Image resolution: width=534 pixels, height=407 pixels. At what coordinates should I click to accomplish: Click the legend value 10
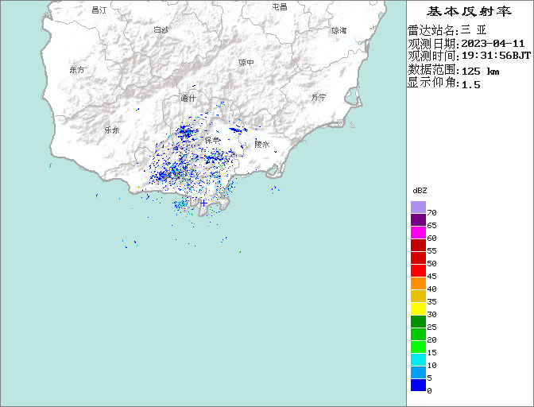[431, 366]
